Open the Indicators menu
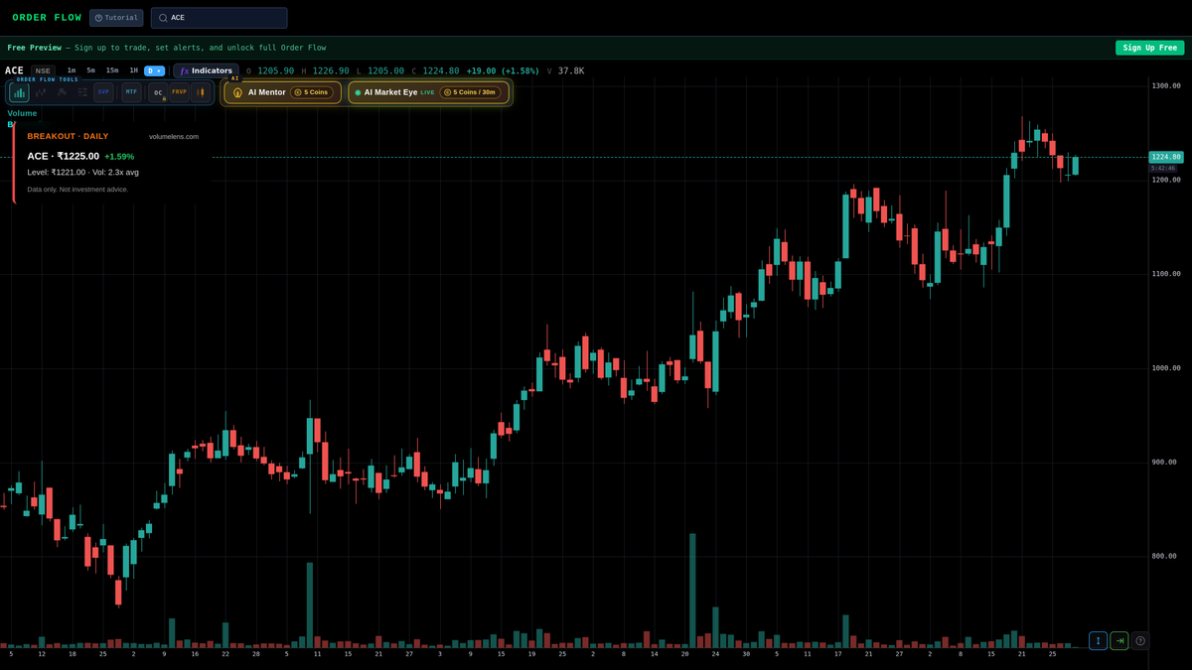This screenshot has width=1192, height=670. (x=206, y=70)
